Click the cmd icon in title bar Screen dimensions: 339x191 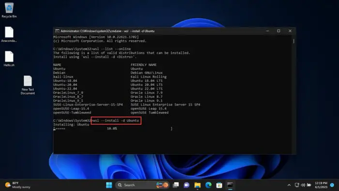(57, 31)
